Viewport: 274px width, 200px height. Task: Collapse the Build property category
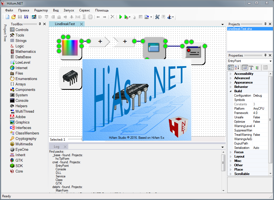pos(231,91)
